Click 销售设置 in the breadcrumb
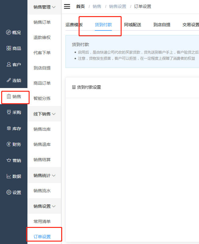 pos(118,6)
